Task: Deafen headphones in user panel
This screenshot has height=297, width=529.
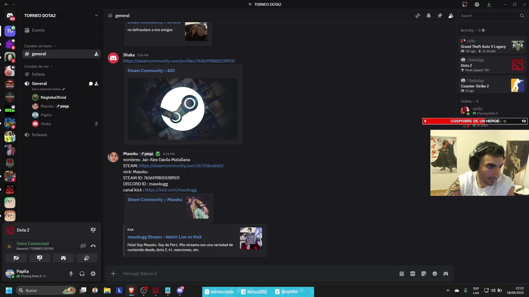Action: (x=82, y=273)
